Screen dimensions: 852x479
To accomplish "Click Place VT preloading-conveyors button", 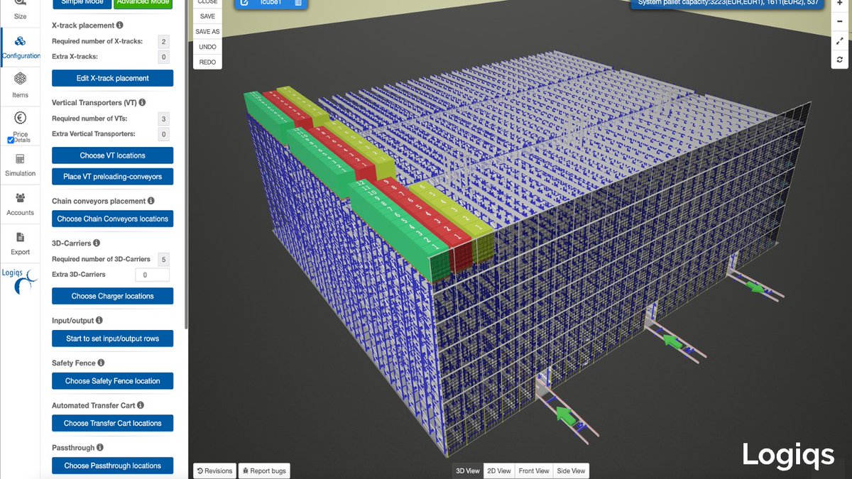I will click(112, 177).
